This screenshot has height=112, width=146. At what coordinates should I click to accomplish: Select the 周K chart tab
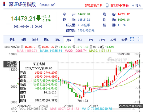(x=57, y=40)
